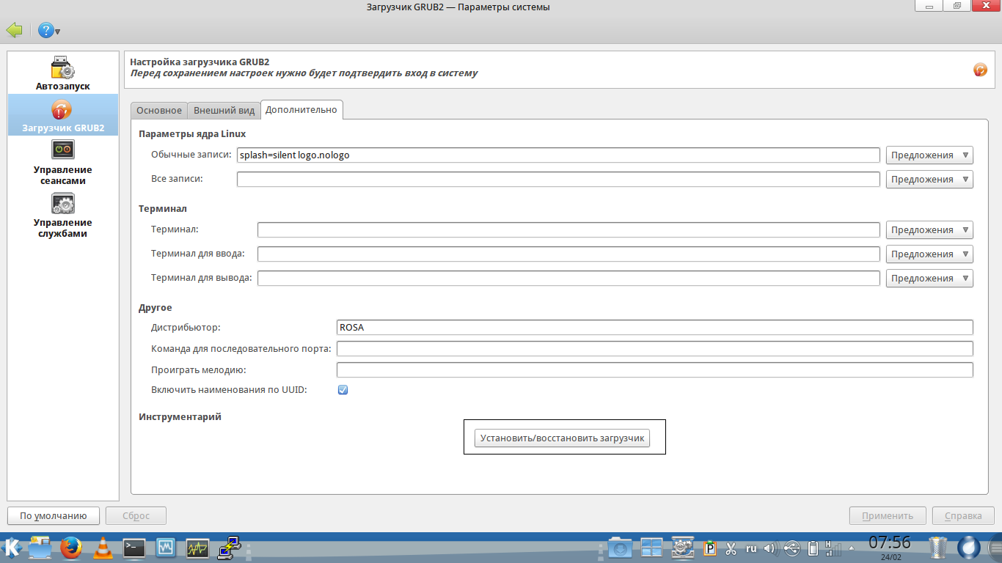This screenshot has width=1002, height=563.
Task: Select the Загрузчик GRUB2 module
Action: [x=63, y=115]
